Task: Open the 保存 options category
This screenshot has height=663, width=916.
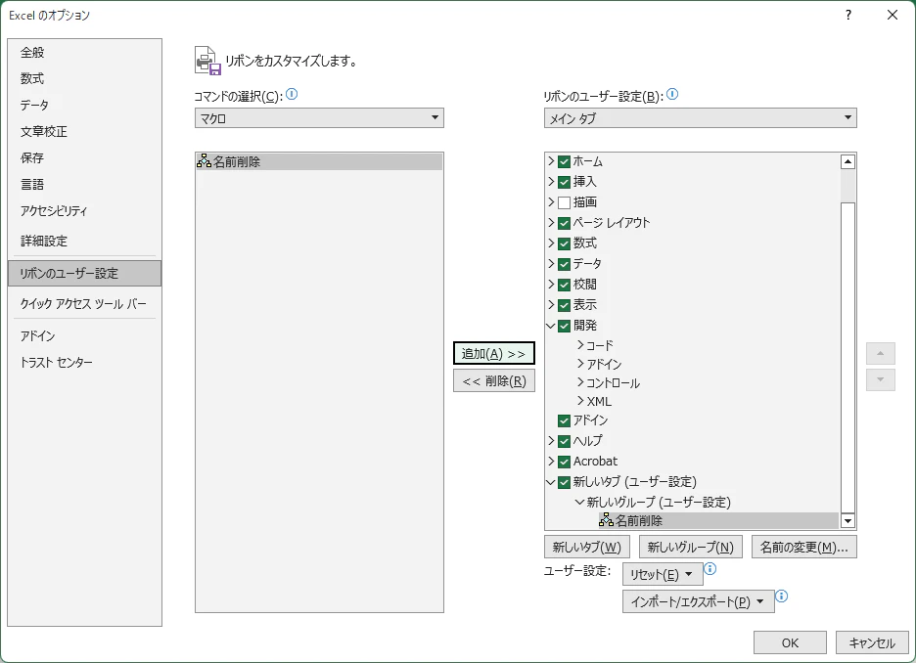Action: pyautogui.click(x=85, y=158)
